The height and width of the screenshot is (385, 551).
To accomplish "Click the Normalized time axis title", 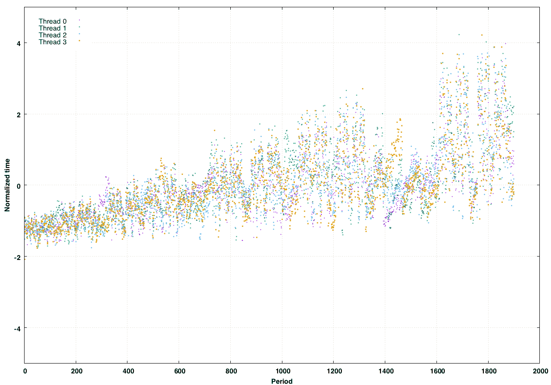I will click(x=7, y=185).
